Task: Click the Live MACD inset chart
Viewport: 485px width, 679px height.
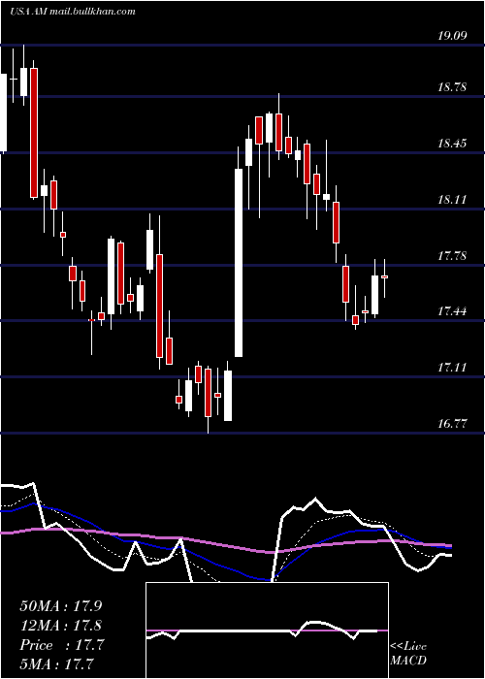Action: [x=267, y=630]
